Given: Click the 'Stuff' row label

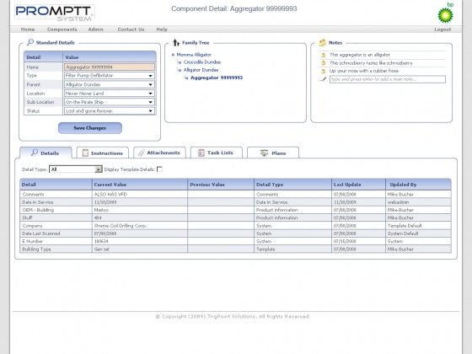Looking at the screenshot, I should click(27, 218).
